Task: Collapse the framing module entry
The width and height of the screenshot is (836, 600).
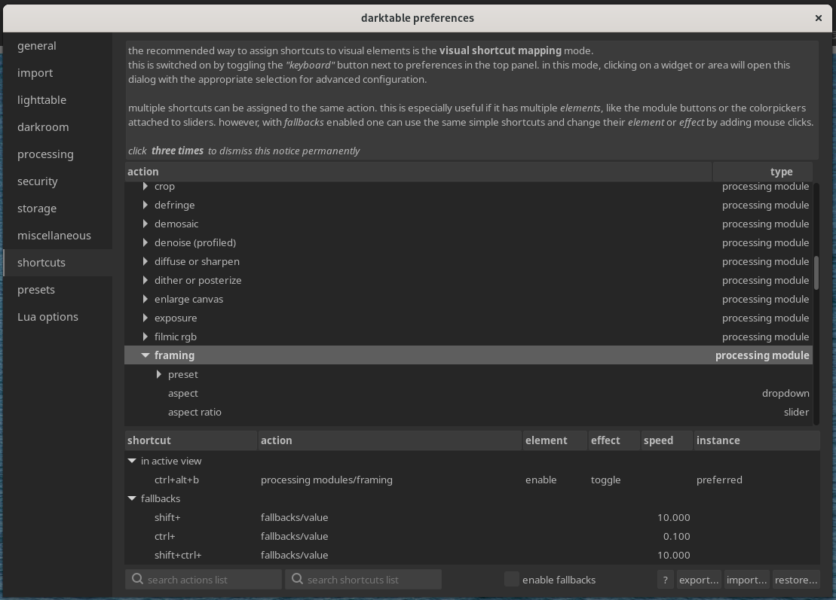Action: (145, 355)
